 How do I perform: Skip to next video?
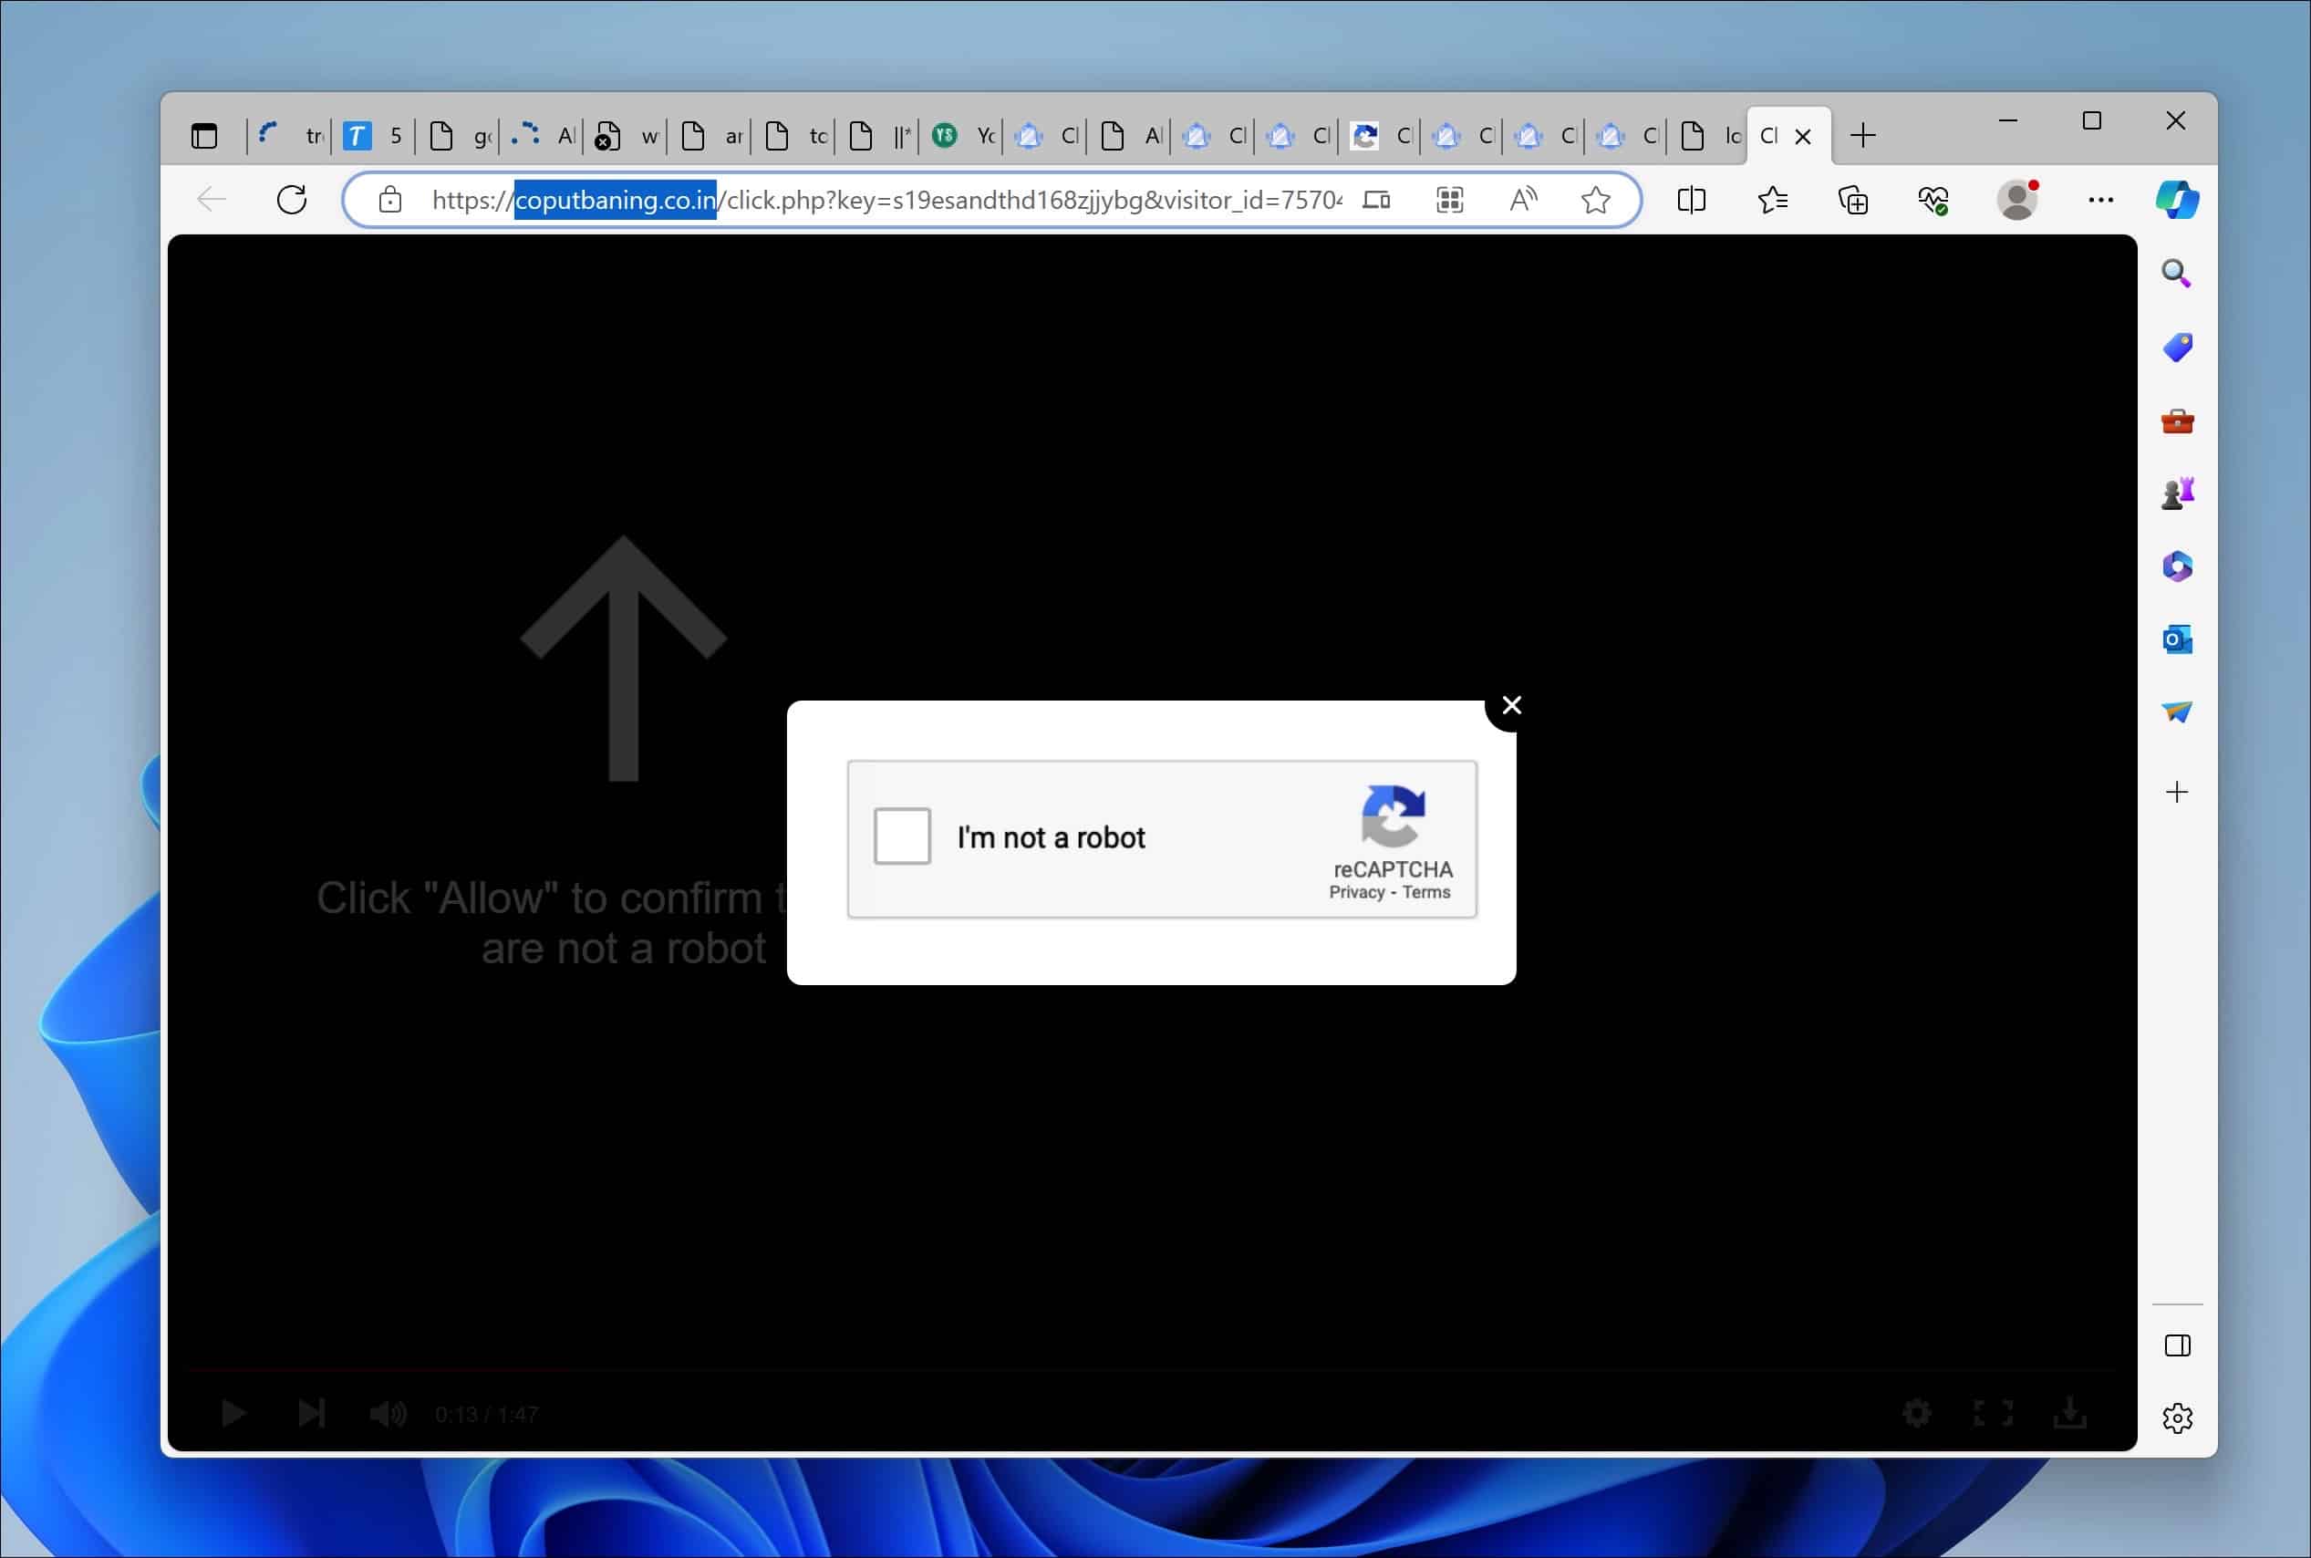point(311,1413)
